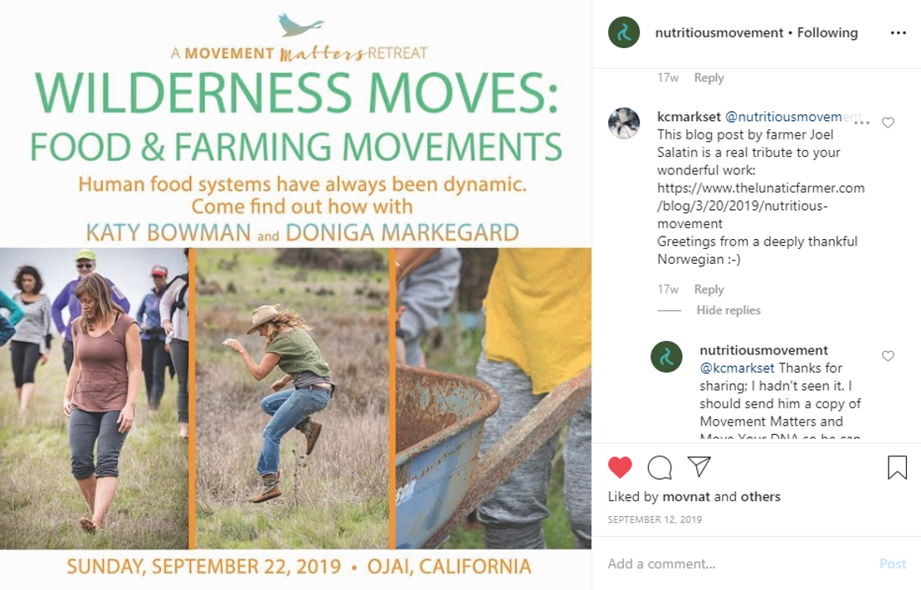Like kcmarkset's comment with heart

(x=888, y=123)
